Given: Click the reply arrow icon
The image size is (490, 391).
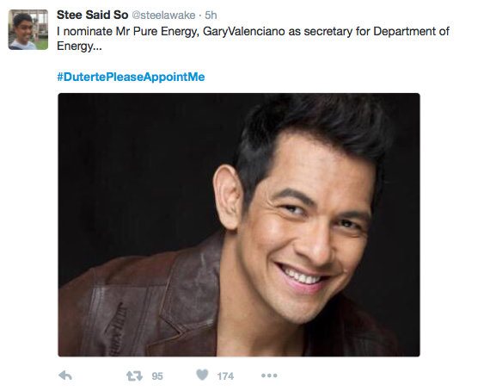Looking at the screenshot, I should coord(65,375).
